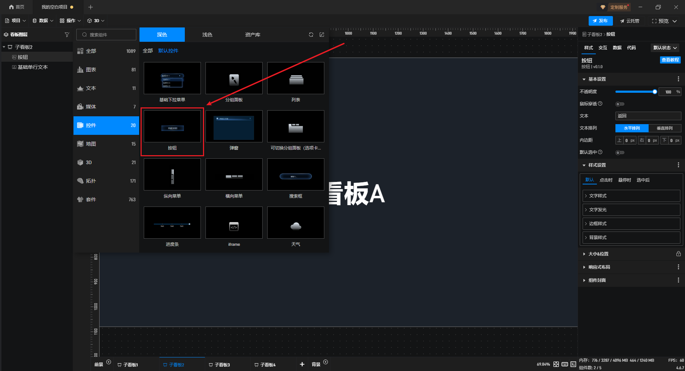
Task: Click the layer filter funnel icon
Action: (x=67, y=35)
